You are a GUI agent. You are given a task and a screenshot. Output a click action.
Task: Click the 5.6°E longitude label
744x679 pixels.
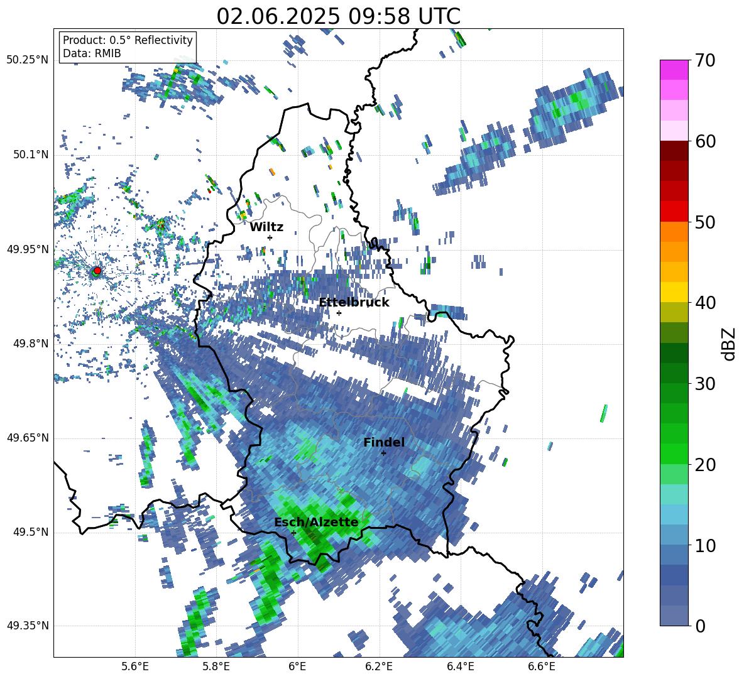coord(135,667)
